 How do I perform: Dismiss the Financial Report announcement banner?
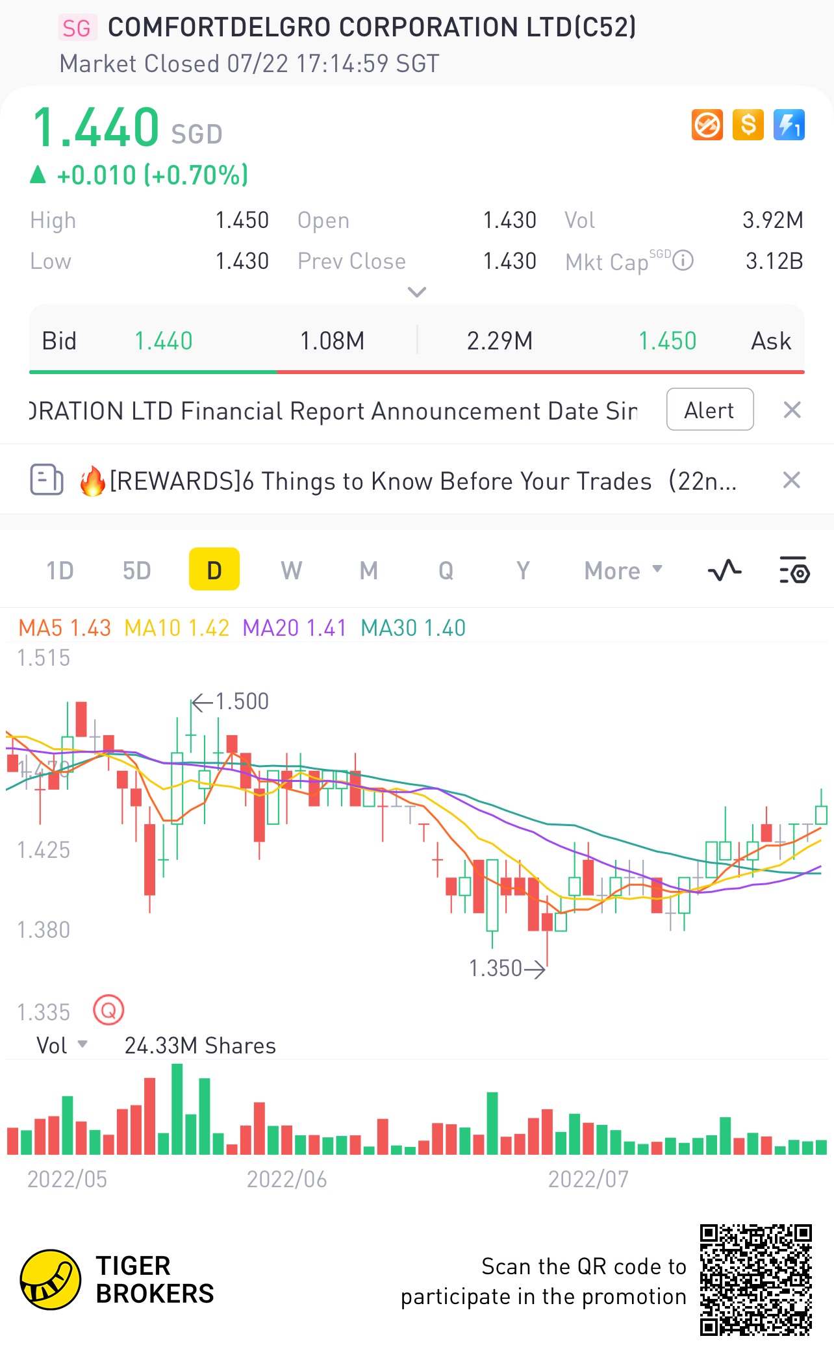coord(792,410)
